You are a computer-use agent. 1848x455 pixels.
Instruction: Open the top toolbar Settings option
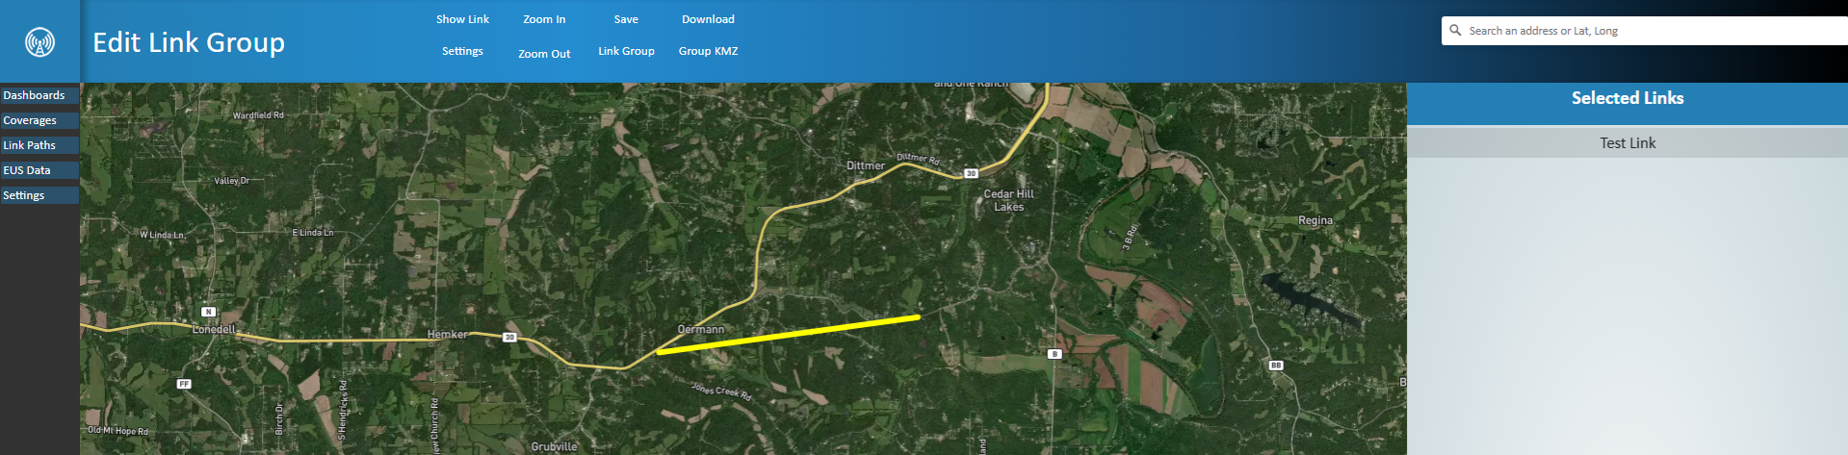point(462,51)
